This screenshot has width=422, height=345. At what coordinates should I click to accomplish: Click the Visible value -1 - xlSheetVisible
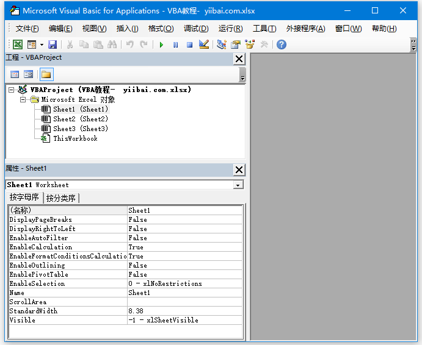point(184,320)
